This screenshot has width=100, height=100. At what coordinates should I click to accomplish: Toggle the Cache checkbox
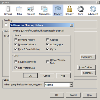click(x=48, y=49)
